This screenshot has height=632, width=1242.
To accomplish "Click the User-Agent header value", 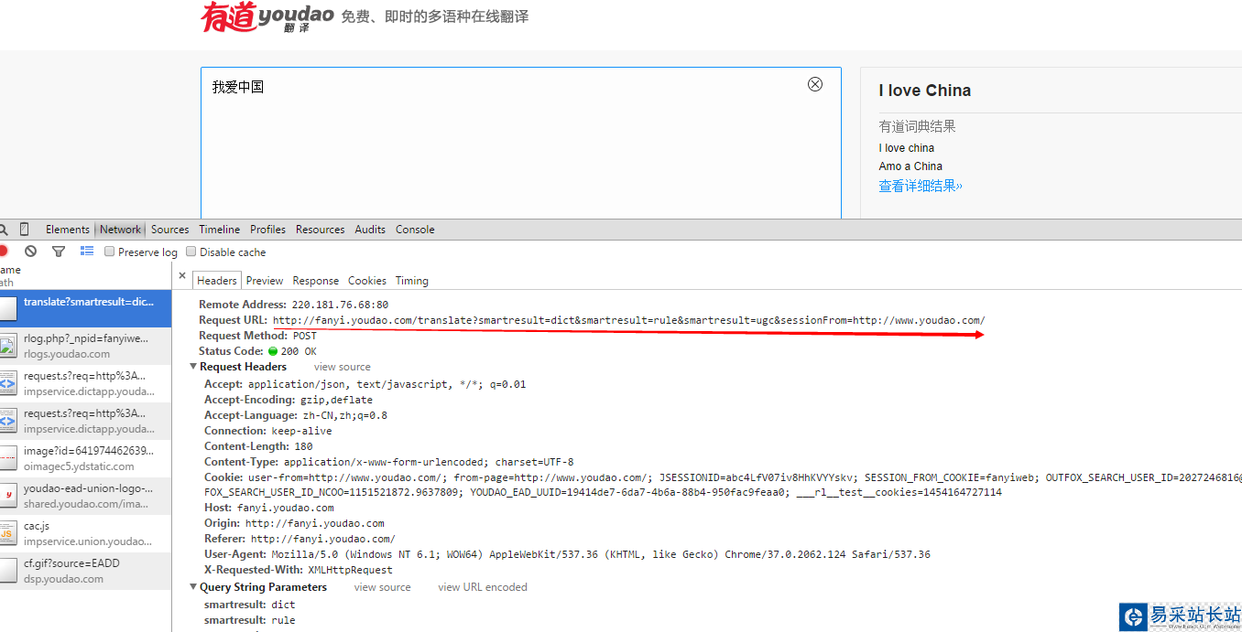I will tap(601, 554).
